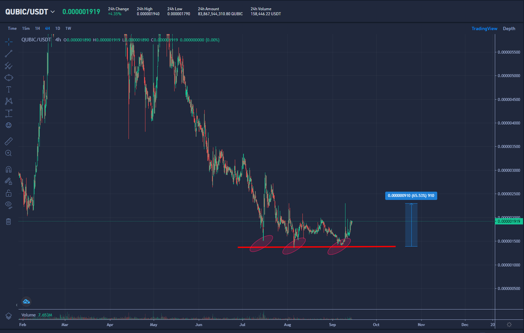Click the Volume indicator label
This screenshot has width=524, height=333.
pyautogui.click(x=29, y=315)
